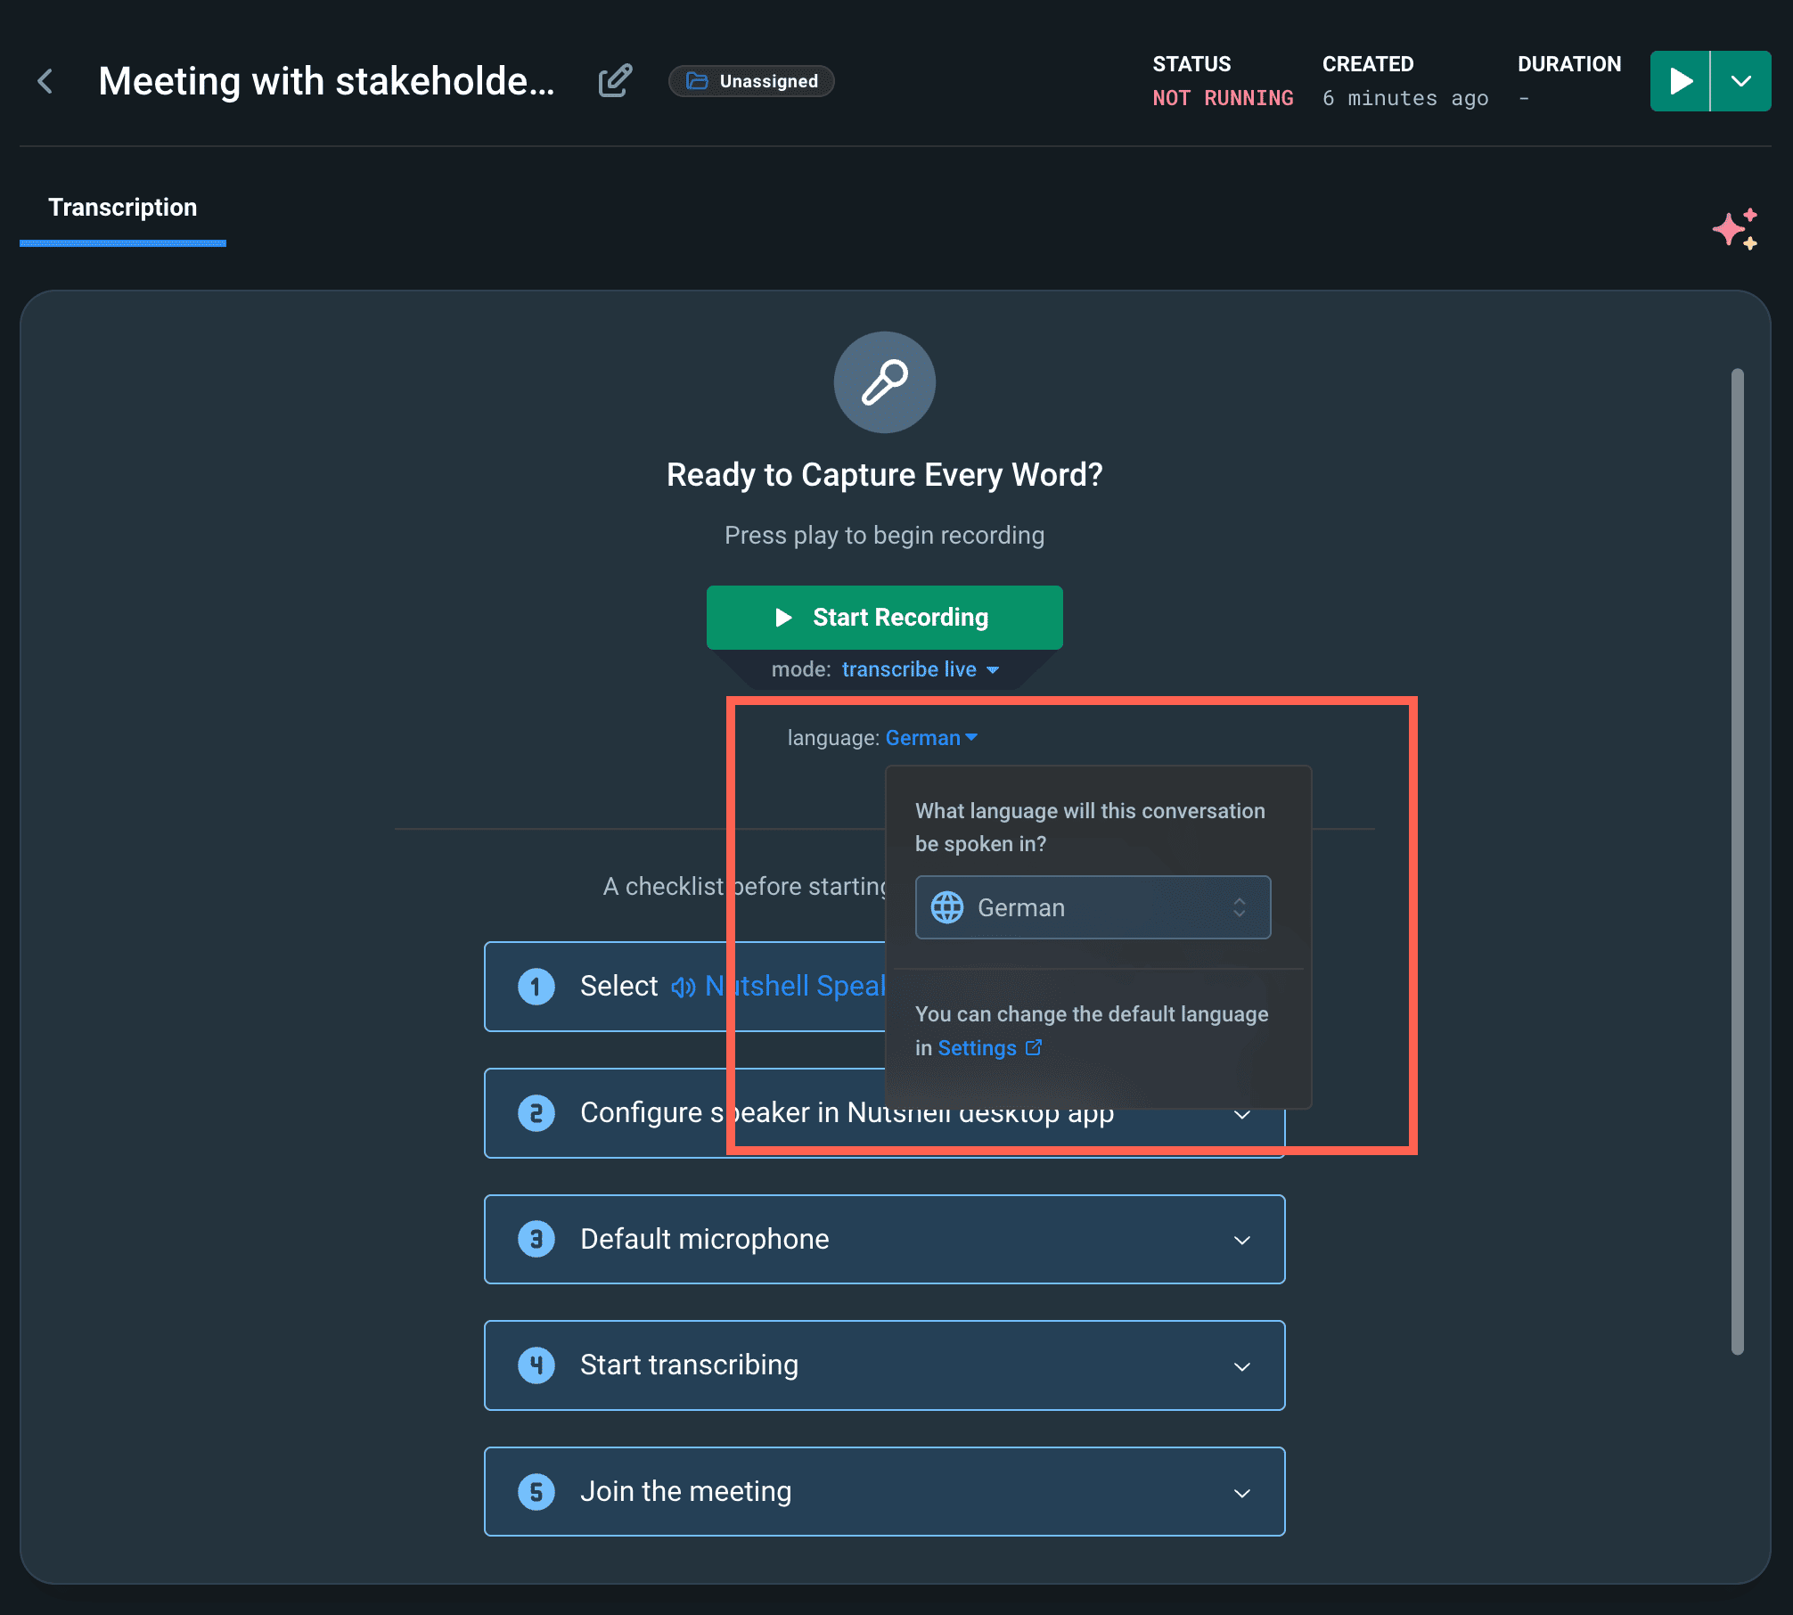Click the play button in top right

[x=1682, y=81]
